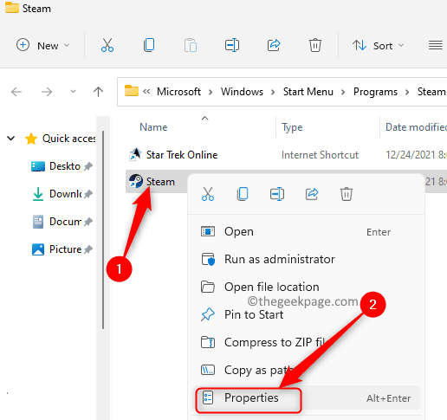The width and height of the screenshot is (447, 420).
Task: Click the Steam breadcrumb segment
Action: (431, 92)
